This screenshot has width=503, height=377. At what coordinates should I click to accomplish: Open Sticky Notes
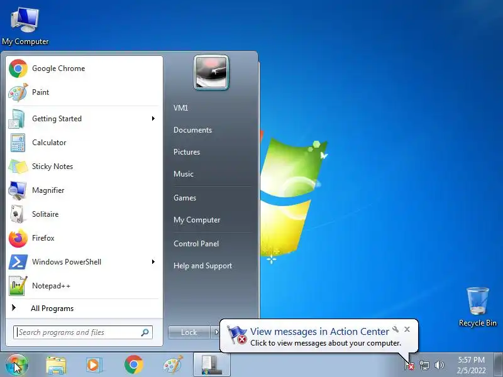[x=84, y=167]
